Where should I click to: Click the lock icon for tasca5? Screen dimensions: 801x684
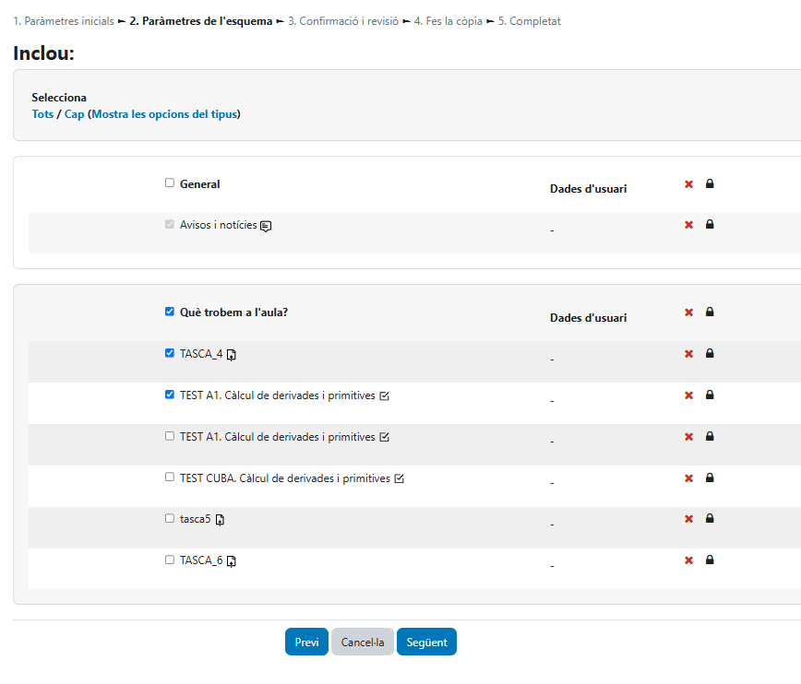(x=710, y=518)
